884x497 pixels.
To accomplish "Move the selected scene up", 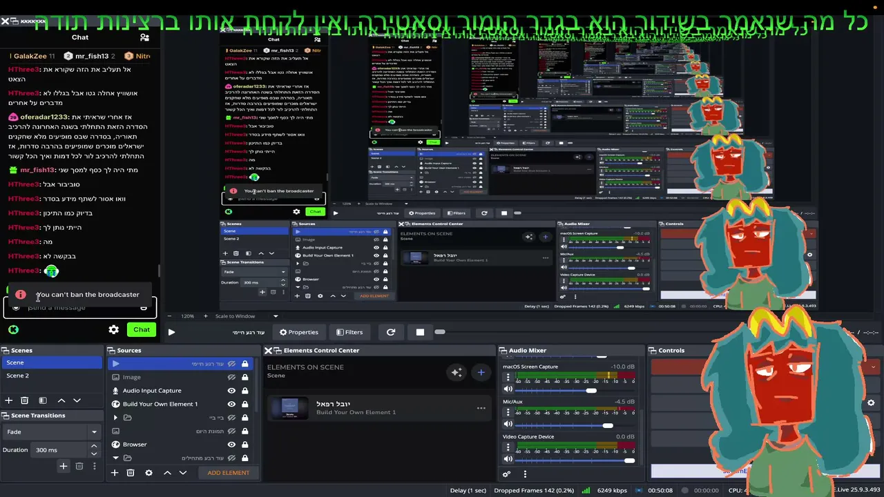I will tap(61, 400).
